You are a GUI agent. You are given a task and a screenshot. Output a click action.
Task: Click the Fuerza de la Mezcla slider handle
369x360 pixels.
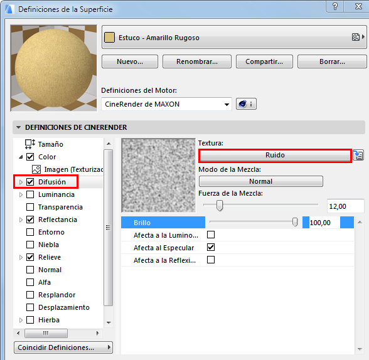pos(220,206)
